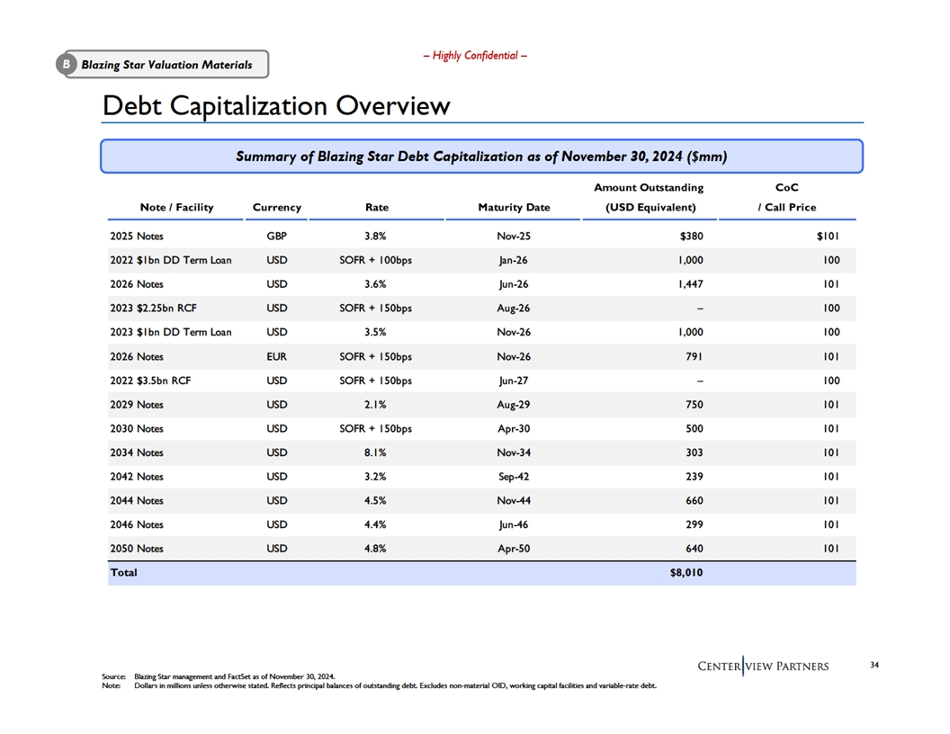Select the Apr-50 maturity date
Viewport: 950px width, 734px height.
514,549
